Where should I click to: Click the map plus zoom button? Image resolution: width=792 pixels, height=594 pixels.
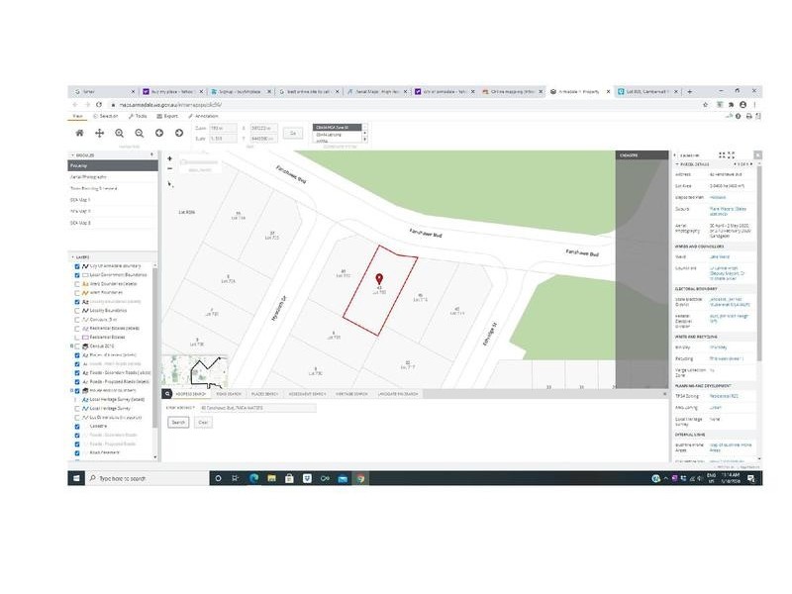pyautogui.click(x=170, y=158)
